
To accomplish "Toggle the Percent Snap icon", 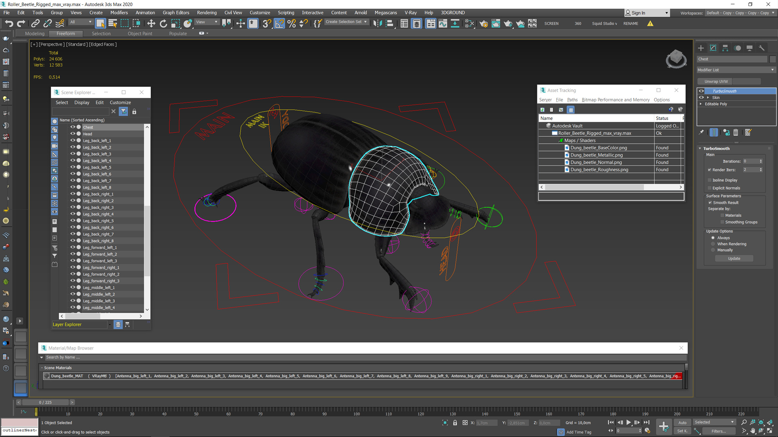I will pos(292,23).
